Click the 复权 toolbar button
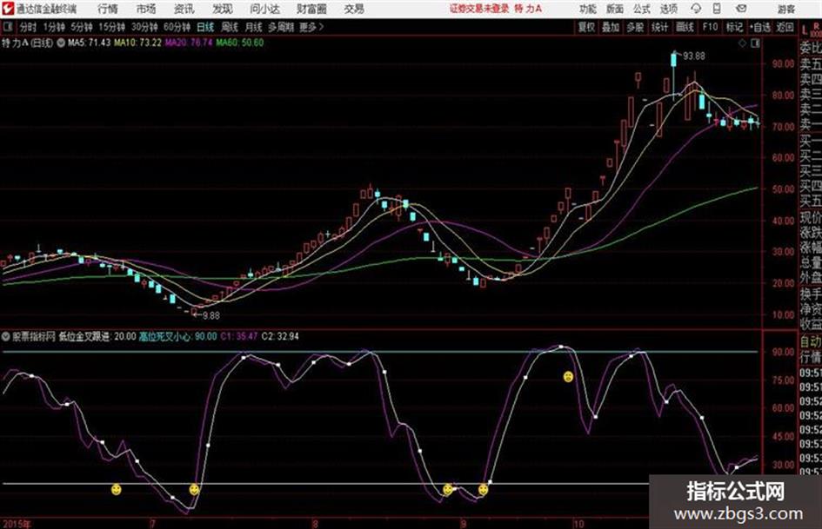This screenshot has height=529, width=822. [x=586, y=27]
